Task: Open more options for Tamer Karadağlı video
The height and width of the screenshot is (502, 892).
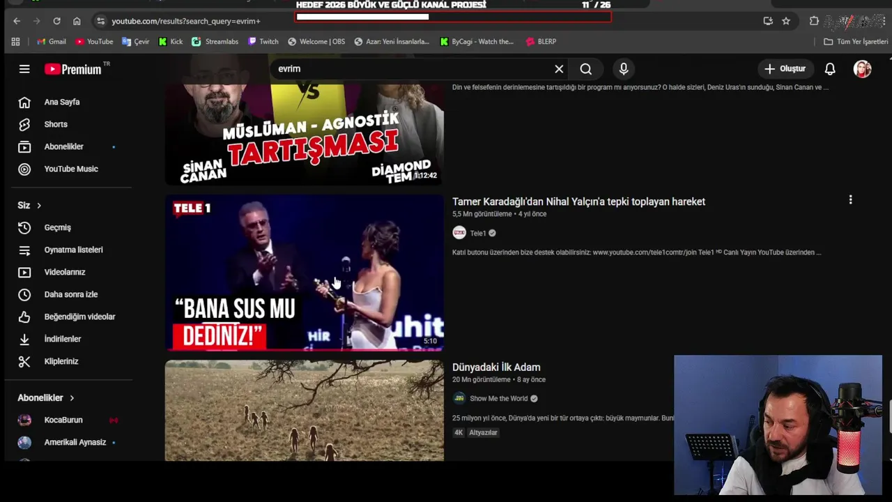Action: (850, 200)
